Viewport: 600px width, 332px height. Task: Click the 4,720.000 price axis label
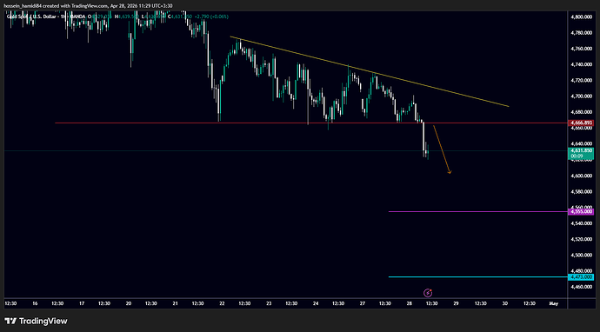coord(582,80)
